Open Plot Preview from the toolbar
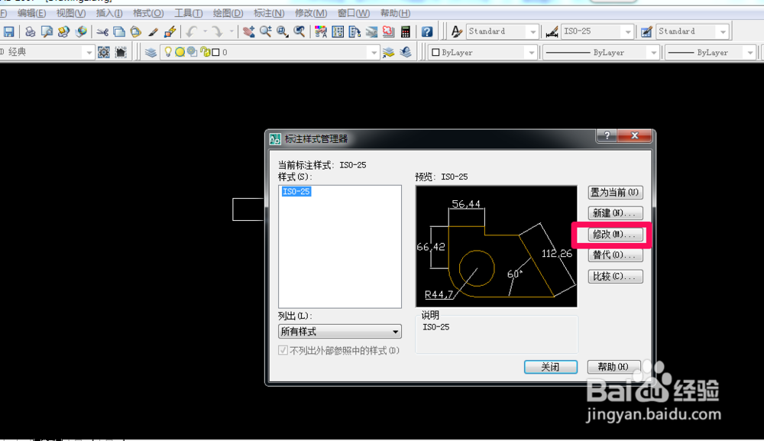This screenshot has width=764, height=441. pyautogui.click(x=47, y=32)
